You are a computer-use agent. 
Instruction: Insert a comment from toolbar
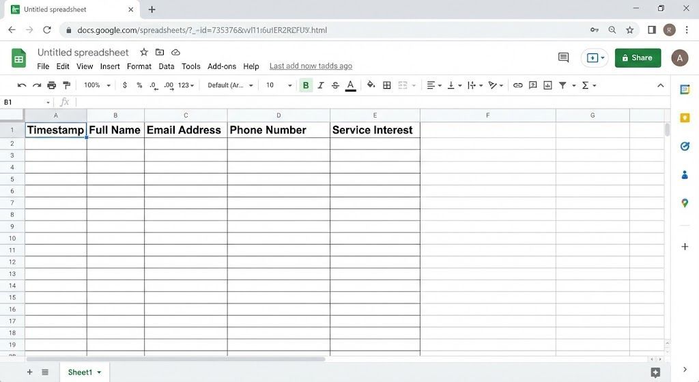click(532, 85)
